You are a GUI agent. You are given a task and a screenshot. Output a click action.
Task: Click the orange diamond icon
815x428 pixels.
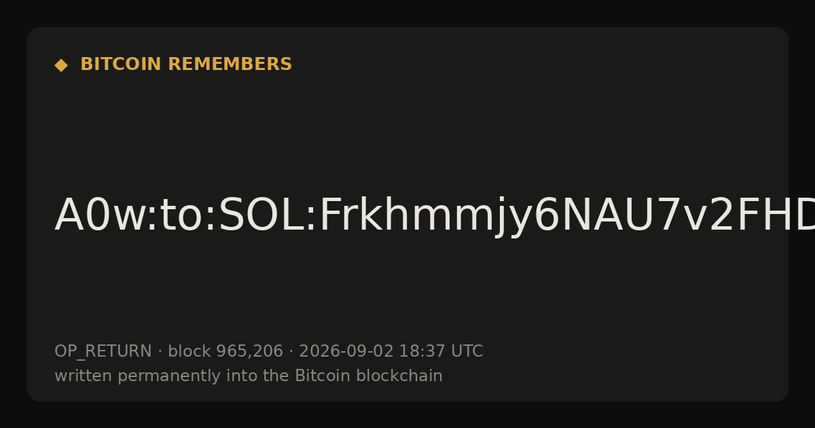(61, 65)
